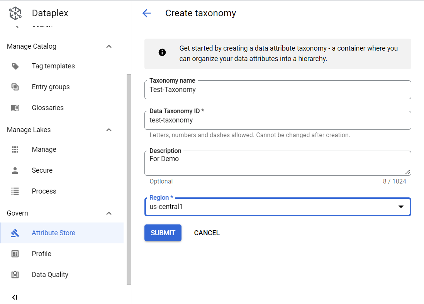Select the Tag templates tag icon

(x=15, y=66)
